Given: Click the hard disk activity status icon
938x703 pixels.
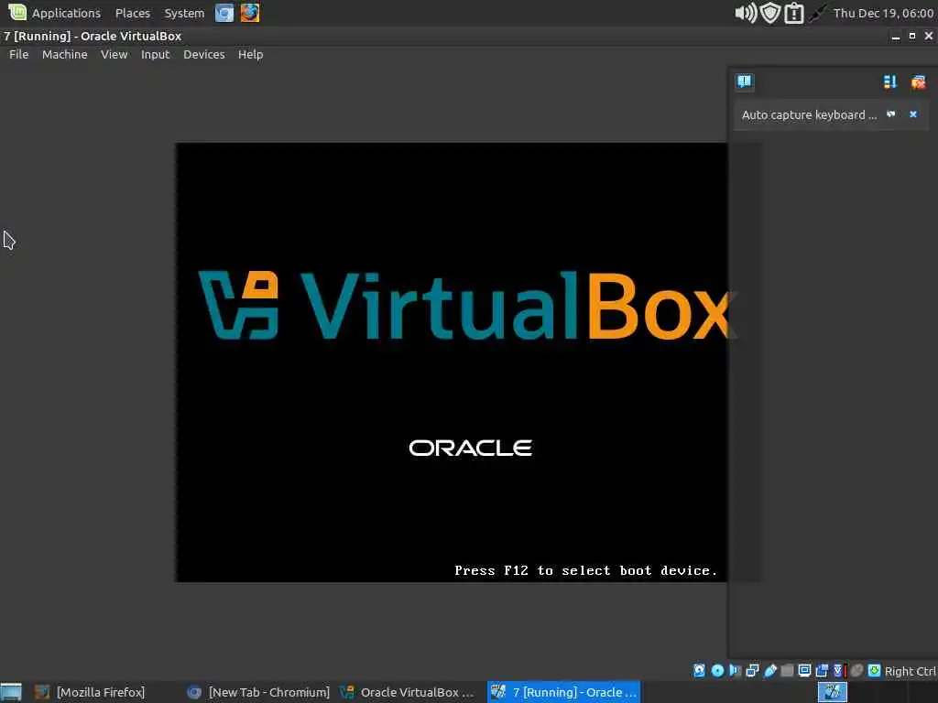Looking at the screenshot, I should [x=699, y=670].
